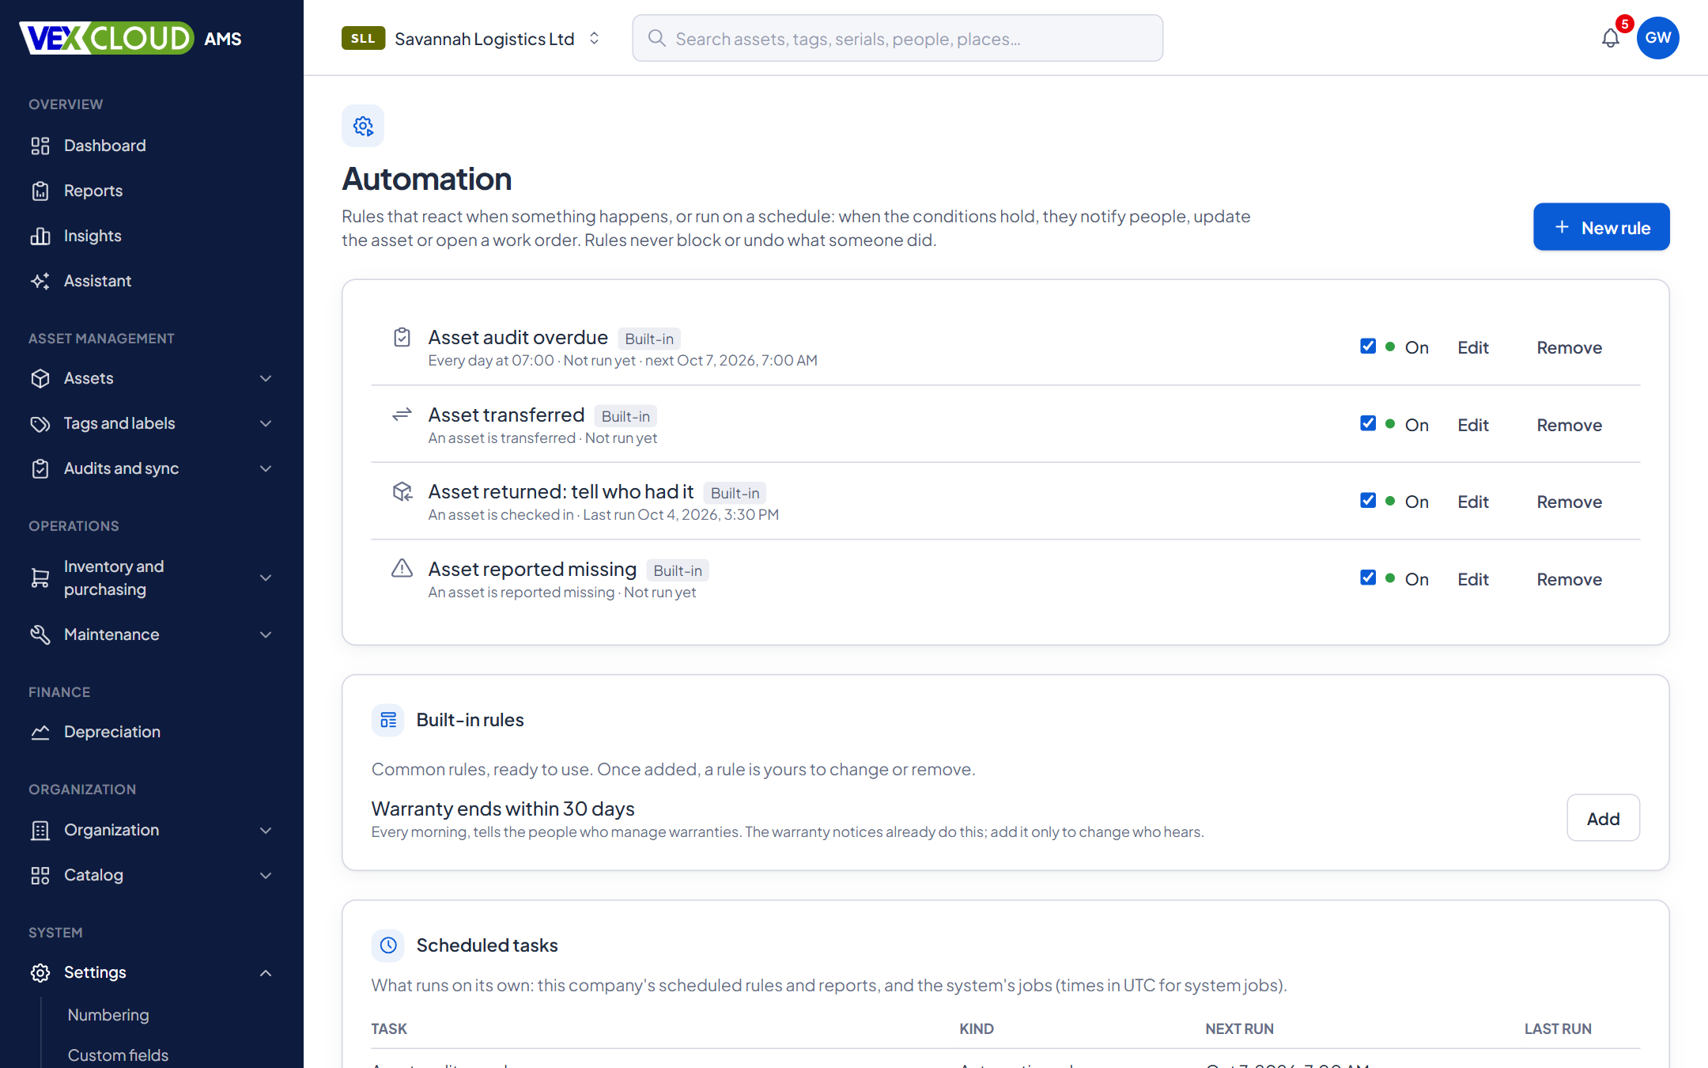Click the Reports clipboard icon
This screenshot has height=1068, width=1708.
pos(40,191)
